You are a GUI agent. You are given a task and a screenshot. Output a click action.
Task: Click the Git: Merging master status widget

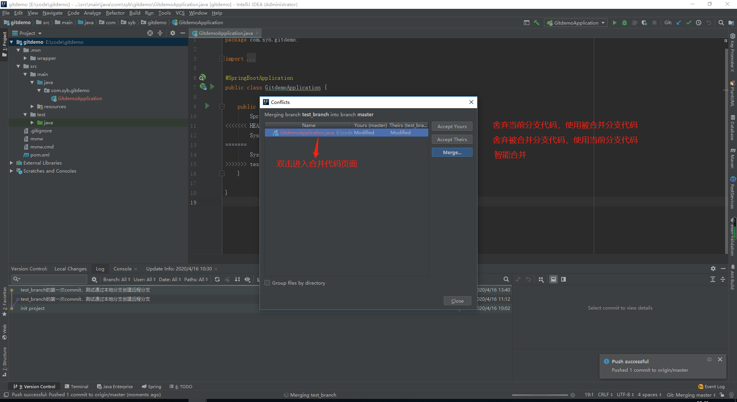click(691, 395)
